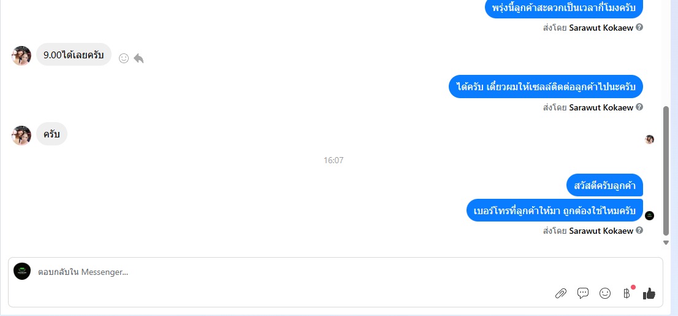Click help icon under เดี๋ยวผมให้เซลล์ message

click(x=639, y=107)
